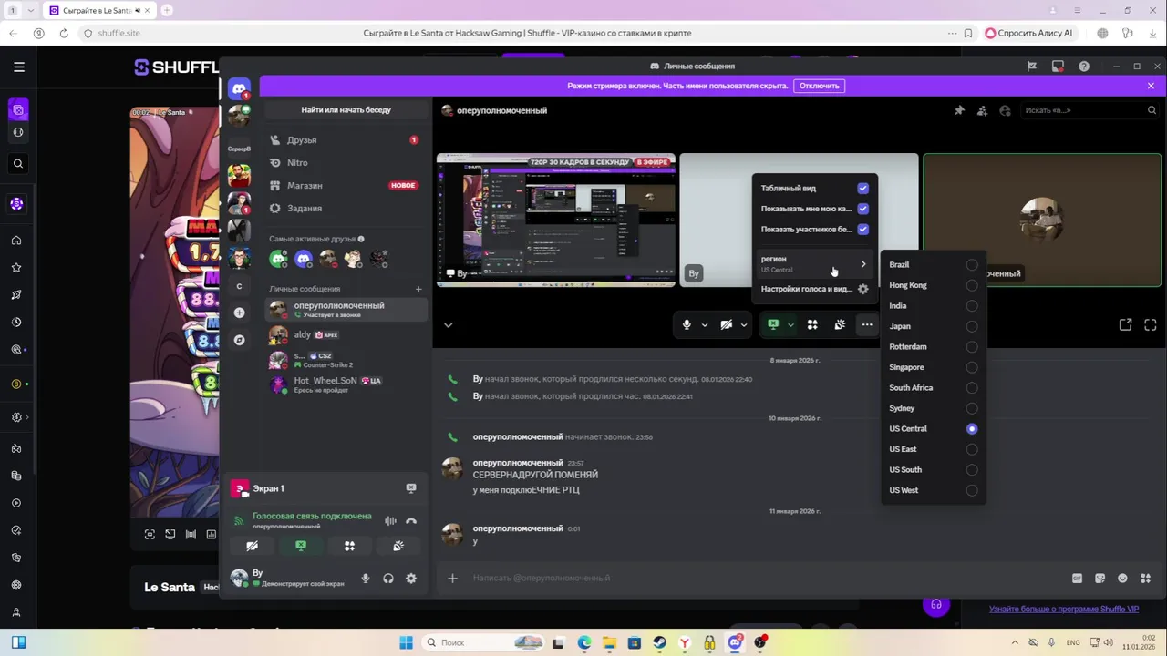Select Brazil region
This screenshot has width=1167, height=656.
933,264
